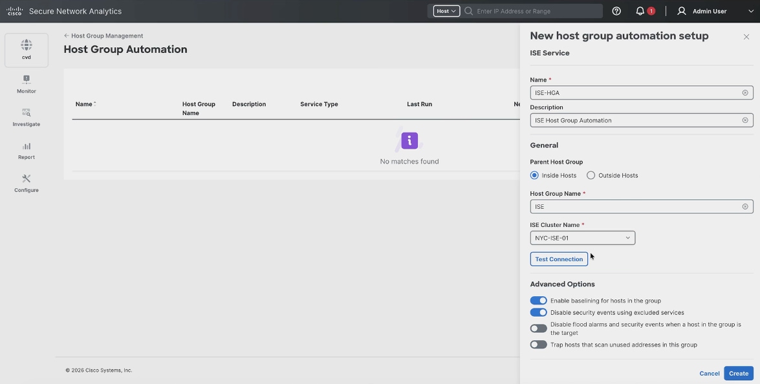Open the notifications bell icon

[x=640, y=11]
